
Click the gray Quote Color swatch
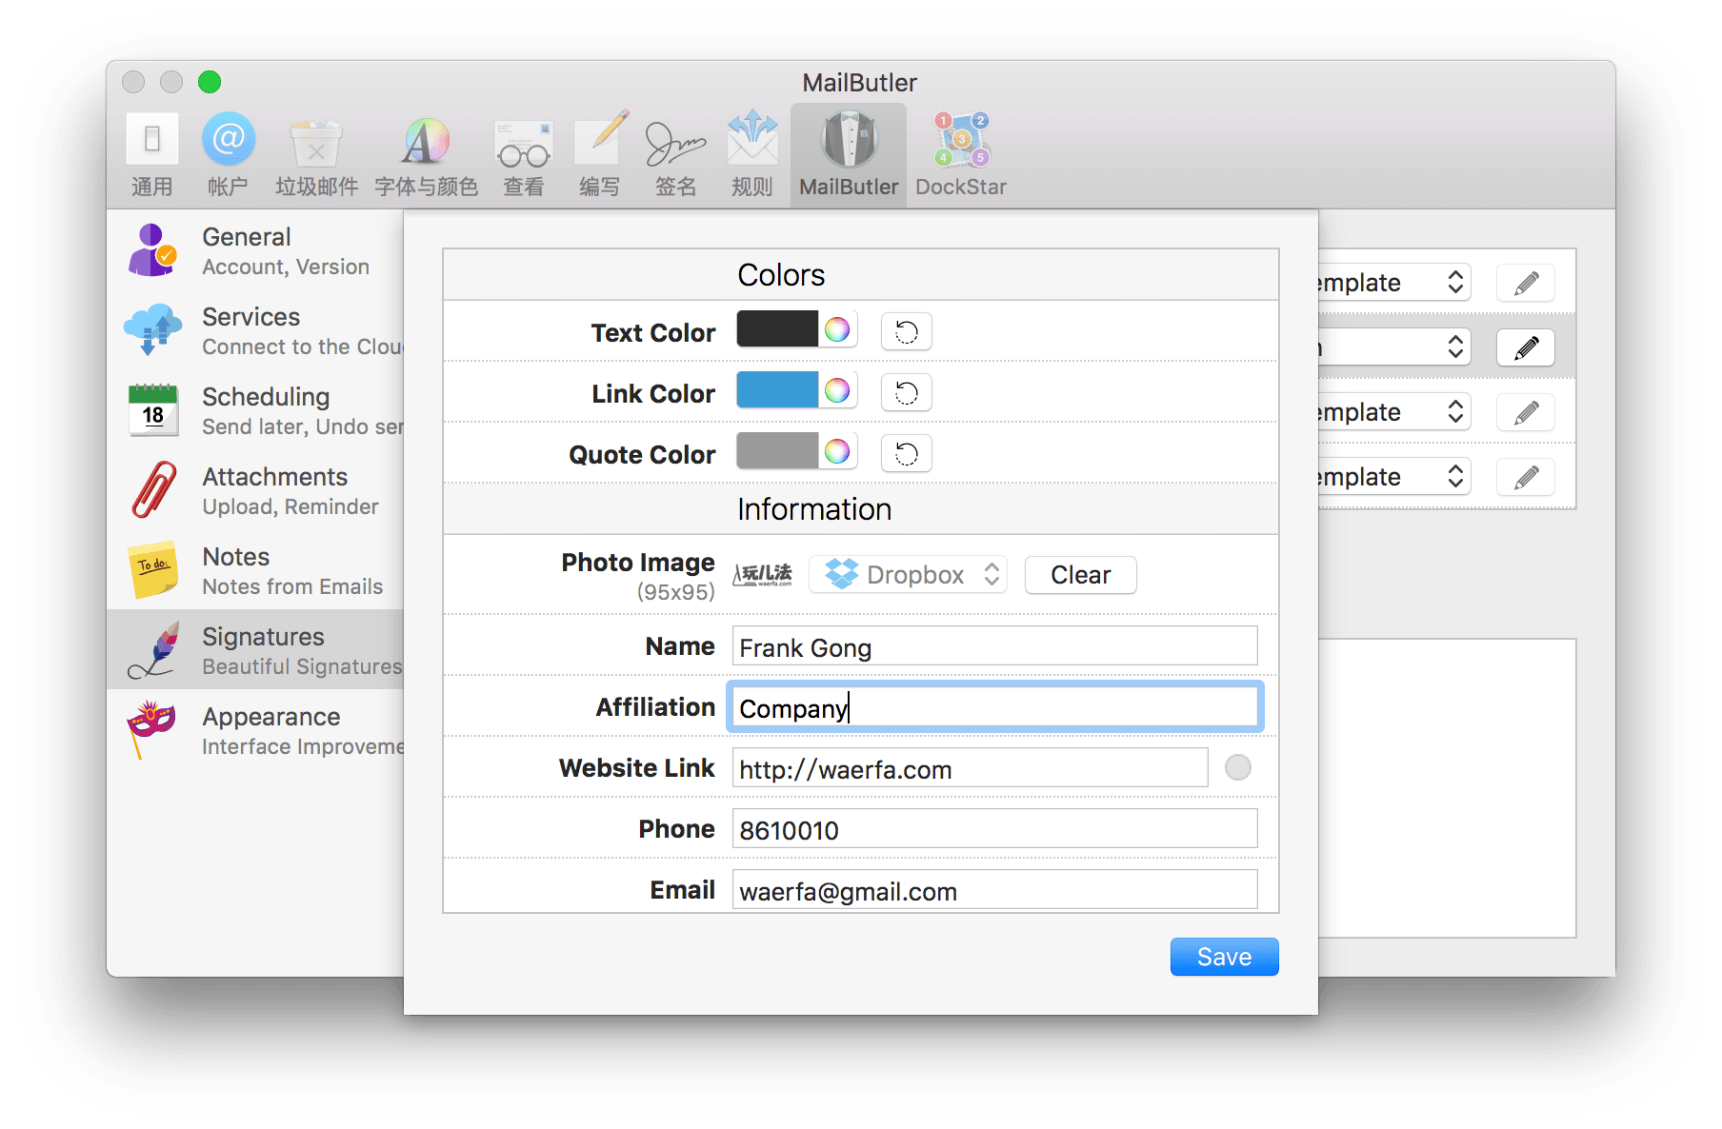[x=777, y=451]
